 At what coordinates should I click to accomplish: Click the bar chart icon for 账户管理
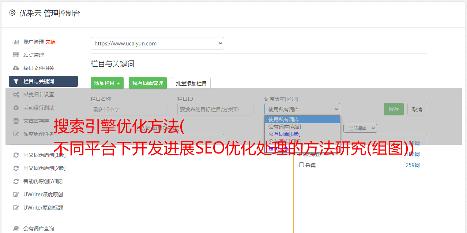click(16, 42)
